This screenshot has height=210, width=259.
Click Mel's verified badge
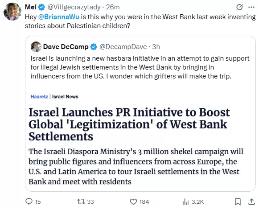pyautogui.click(x=41, y=7)
